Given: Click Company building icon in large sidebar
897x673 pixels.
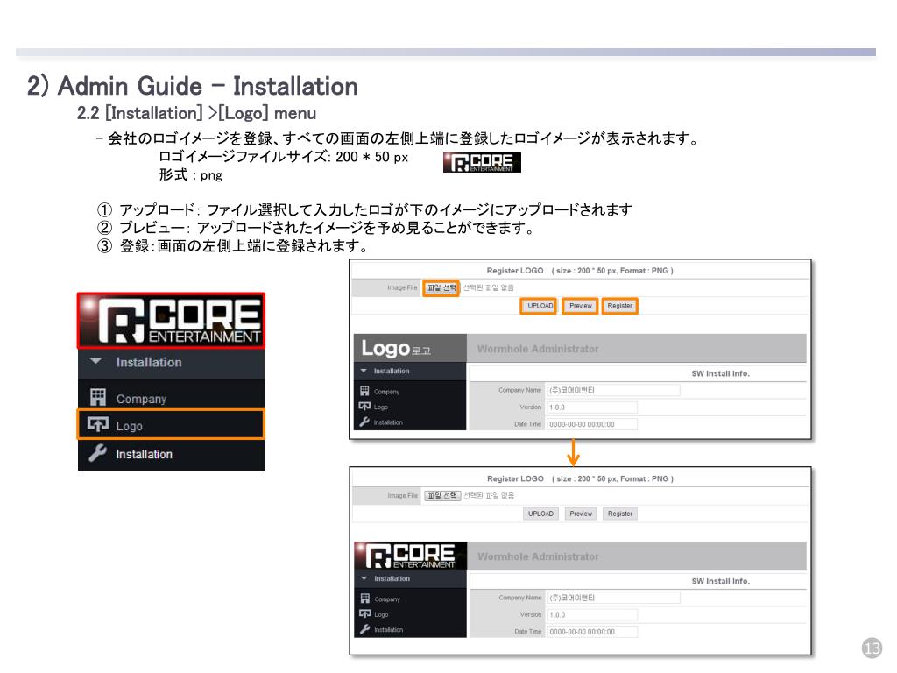Looking at the screenshot, I should pos(98,397).
